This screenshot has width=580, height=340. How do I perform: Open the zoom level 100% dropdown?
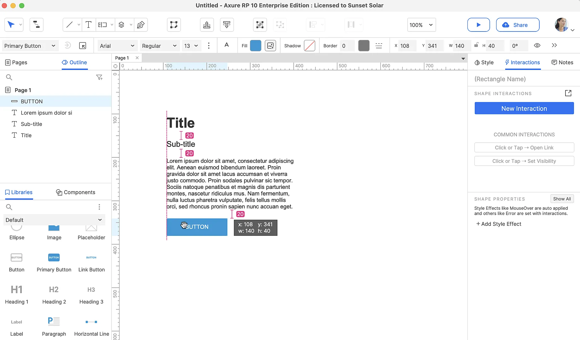pyautogui.click(x=421, y=25)
